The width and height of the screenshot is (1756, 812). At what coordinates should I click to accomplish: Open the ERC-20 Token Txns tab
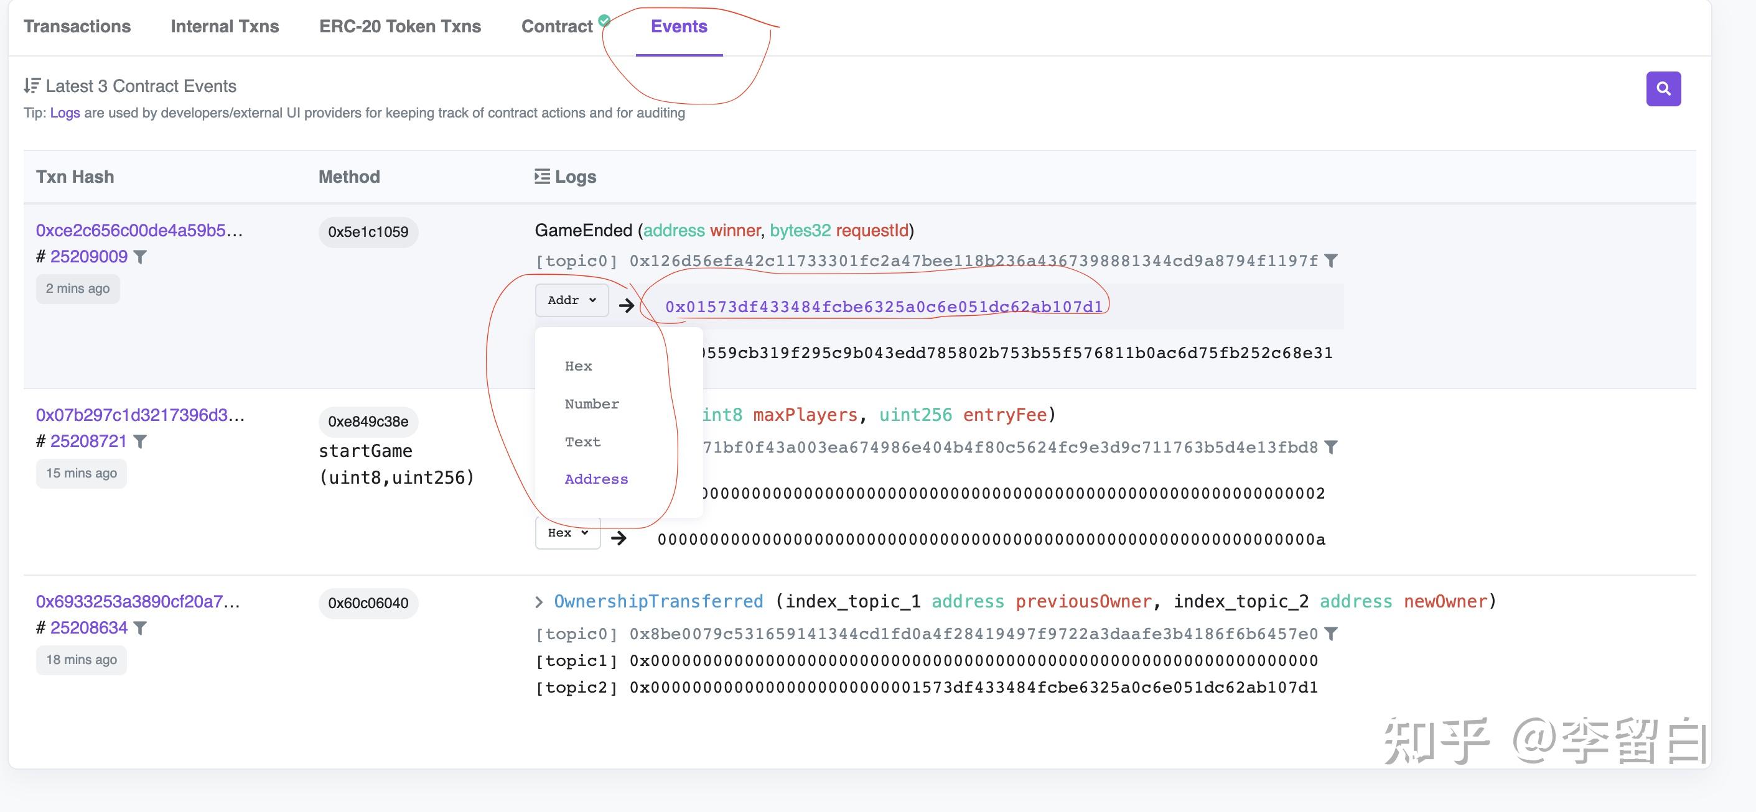click(399, 27)
